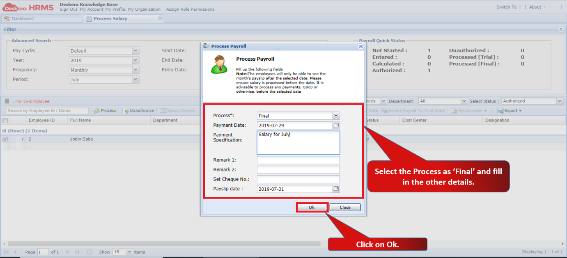Click the Remark 1 input field

coord(298,160)
